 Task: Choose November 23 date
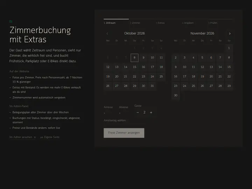click(x=176, y=86)
